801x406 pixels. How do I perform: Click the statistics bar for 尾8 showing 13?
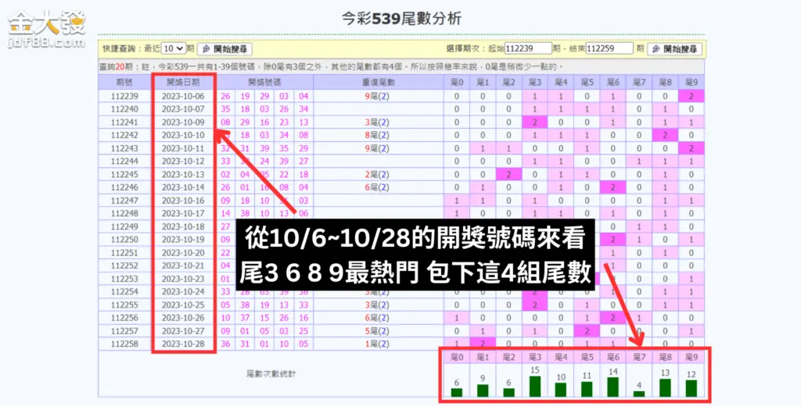pyautogui.click(x=665, y=387)
